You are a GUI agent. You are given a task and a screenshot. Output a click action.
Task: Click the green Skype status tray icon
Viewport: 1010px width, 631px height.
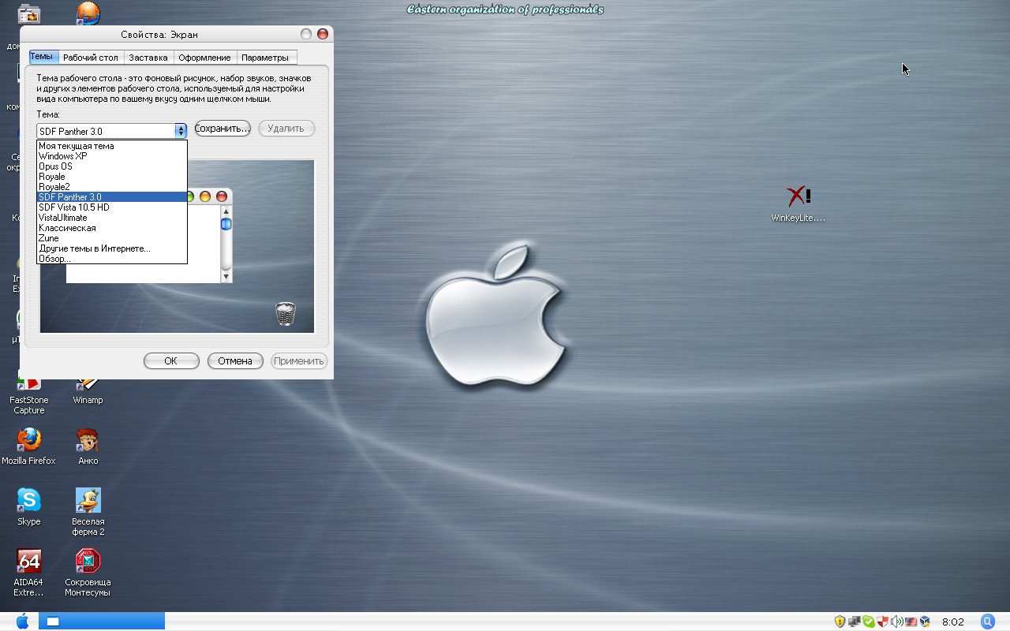pyautogui.click(x=868, y=622)
